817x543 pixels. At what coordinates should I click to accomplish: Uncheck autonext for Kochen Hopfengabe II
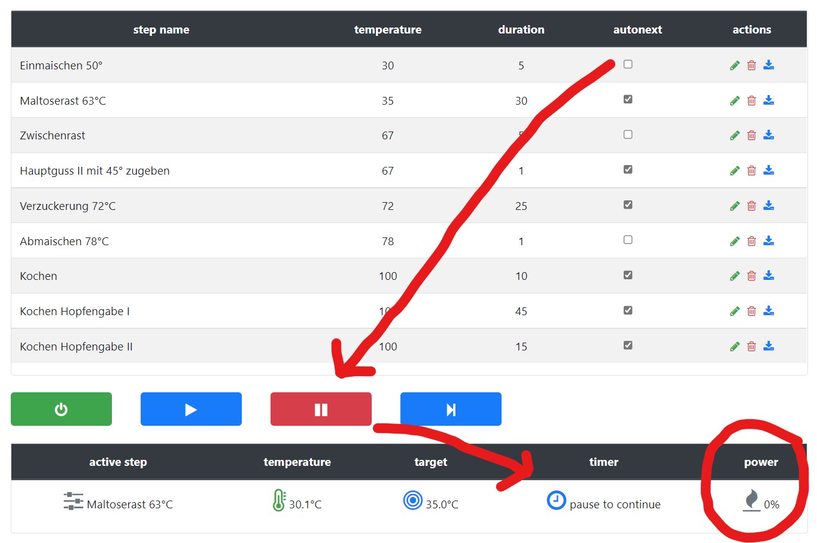click(628, 345)
